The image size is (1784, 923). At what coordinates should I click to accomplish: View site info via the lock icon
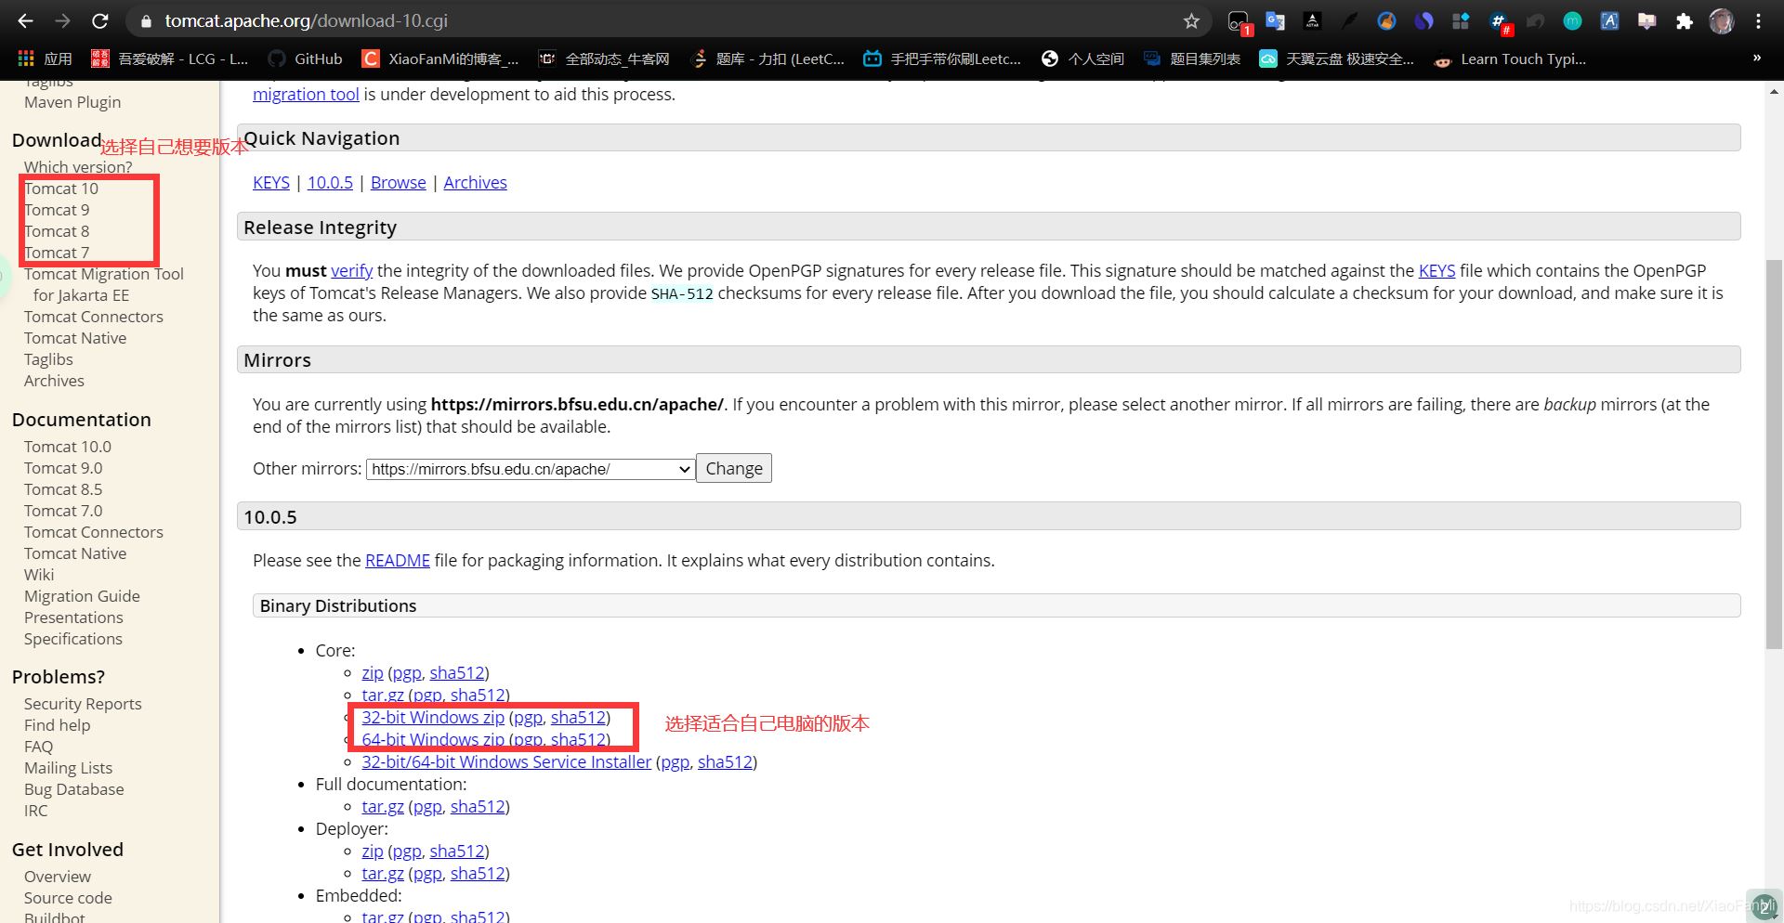145,20
